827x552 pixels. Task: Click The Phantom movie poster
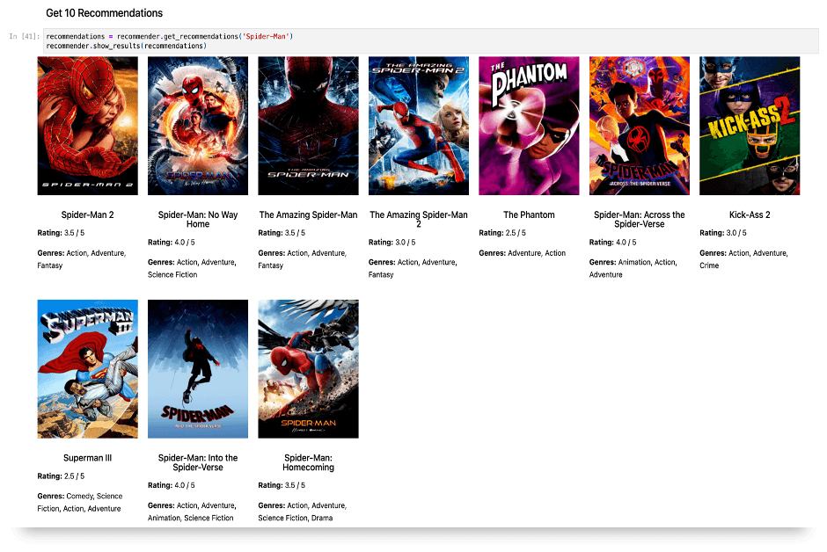click(x=529, y=126)
